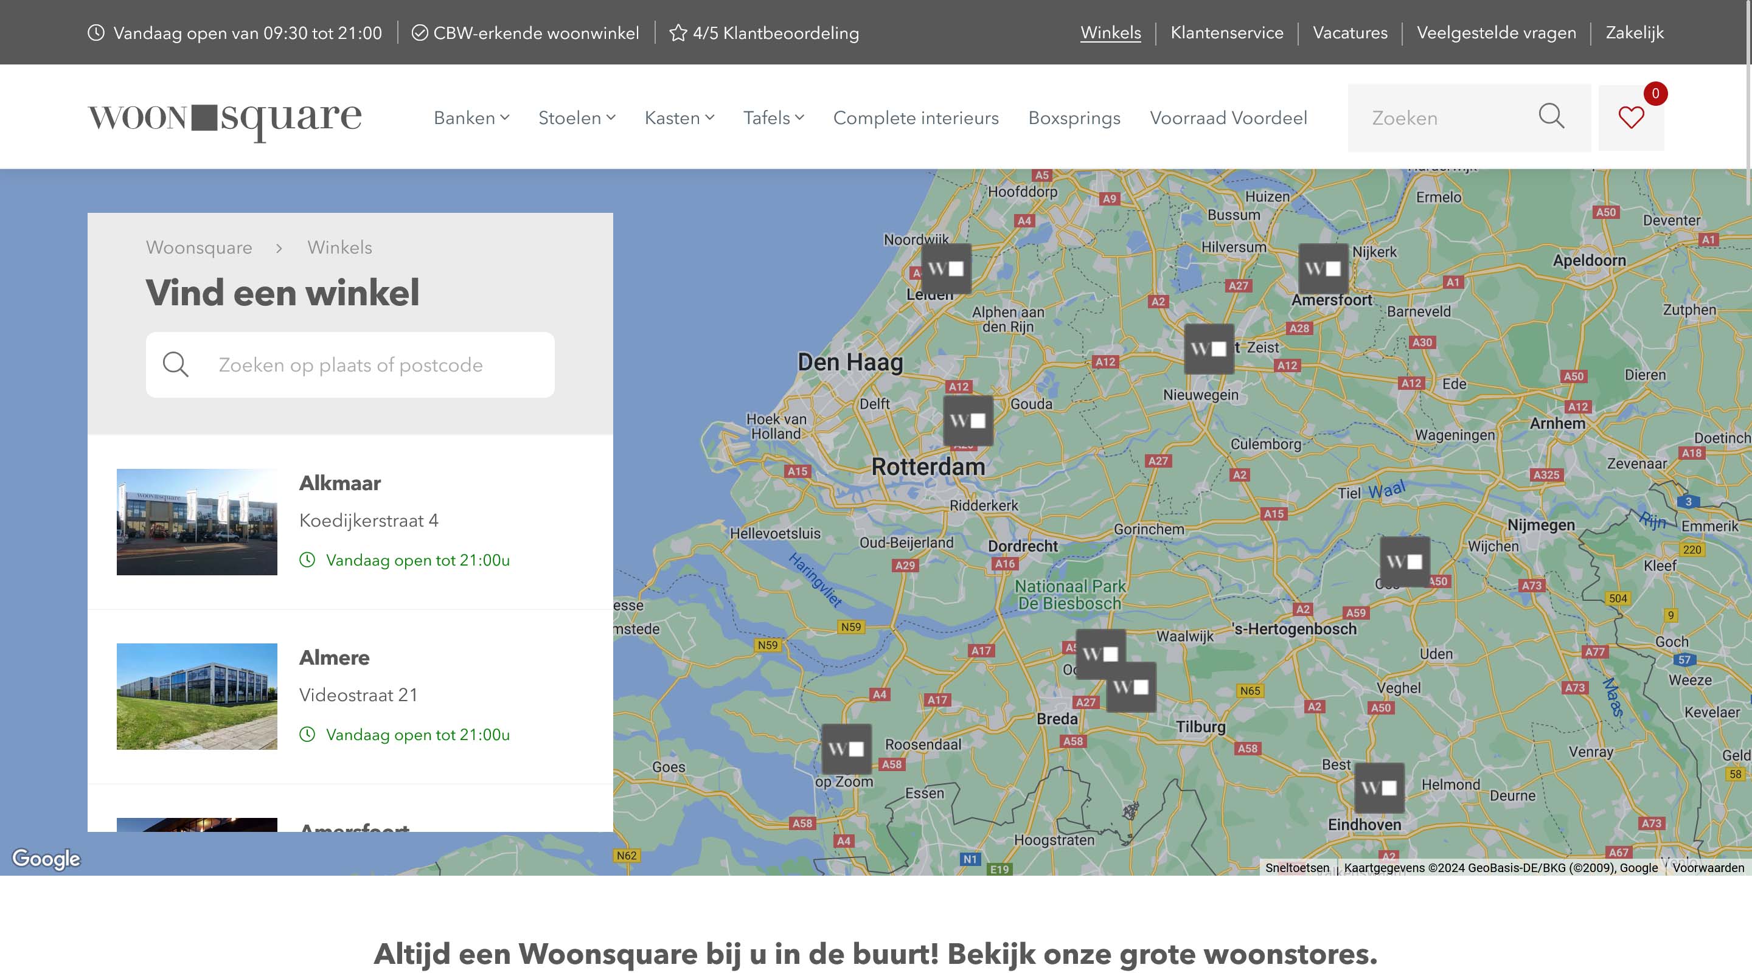Select the store marker near Roosendaal
Image resolution: width=1752 pixels, height=973 pixels.
(x=847, y=748)
